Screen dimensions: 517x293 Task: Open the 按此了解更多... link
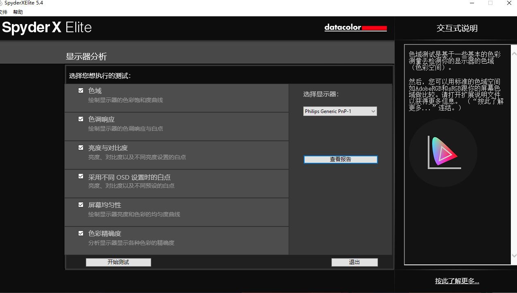point(457,281)
